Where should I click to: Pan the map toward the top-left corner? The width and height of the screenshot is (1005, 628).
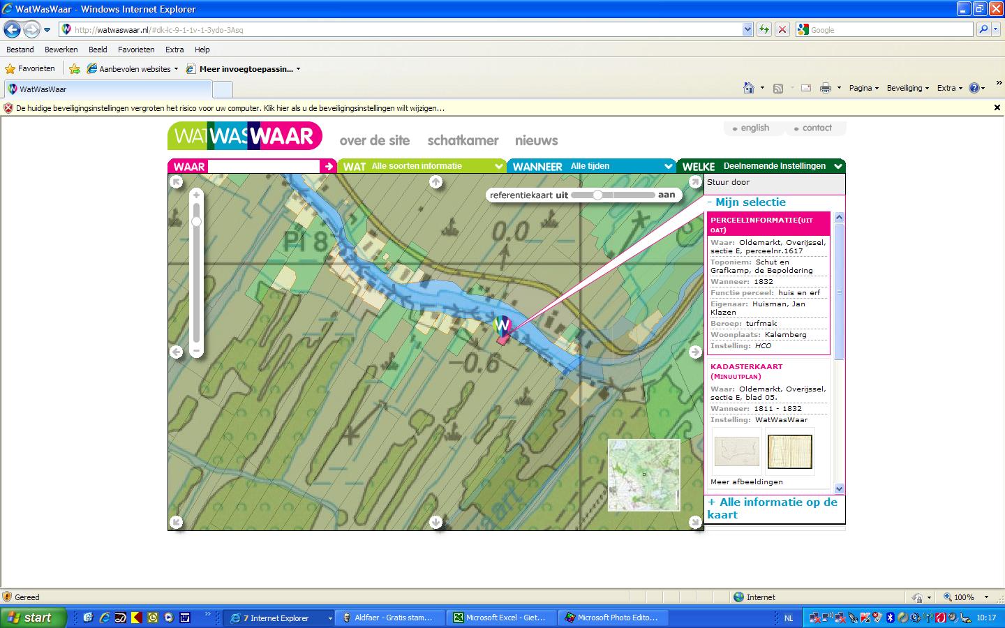point(176,182)
